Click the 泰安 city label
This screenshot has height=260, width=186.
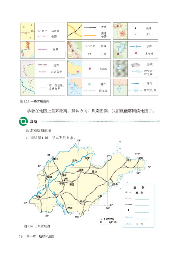[x=62, y=183]
